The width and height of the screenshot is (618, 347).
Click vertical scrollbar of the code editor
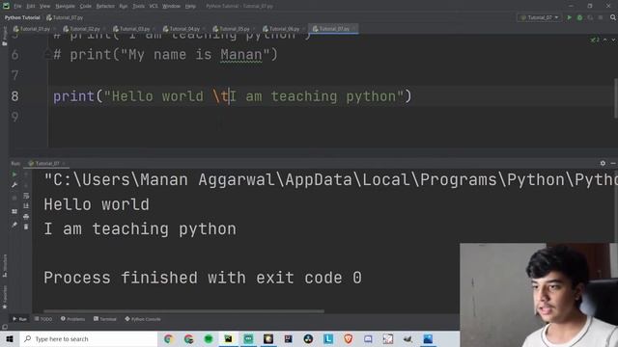click(x=615, y=98)
